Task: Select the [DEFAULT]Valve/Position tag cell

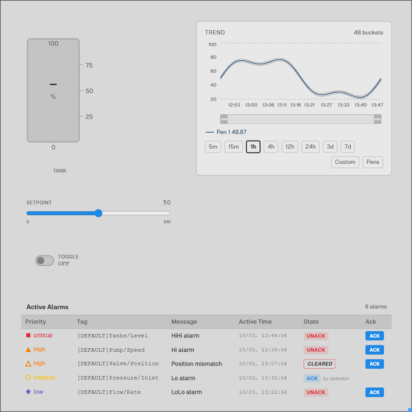Action: (x=118, y=364)
